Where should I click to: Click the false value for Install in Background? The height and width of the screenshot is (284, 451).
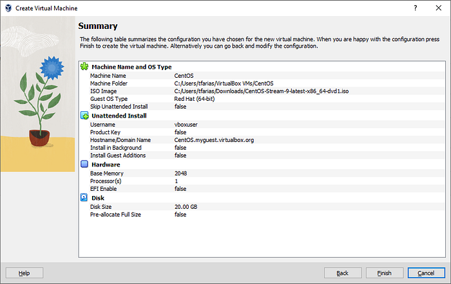pos(180,148)
